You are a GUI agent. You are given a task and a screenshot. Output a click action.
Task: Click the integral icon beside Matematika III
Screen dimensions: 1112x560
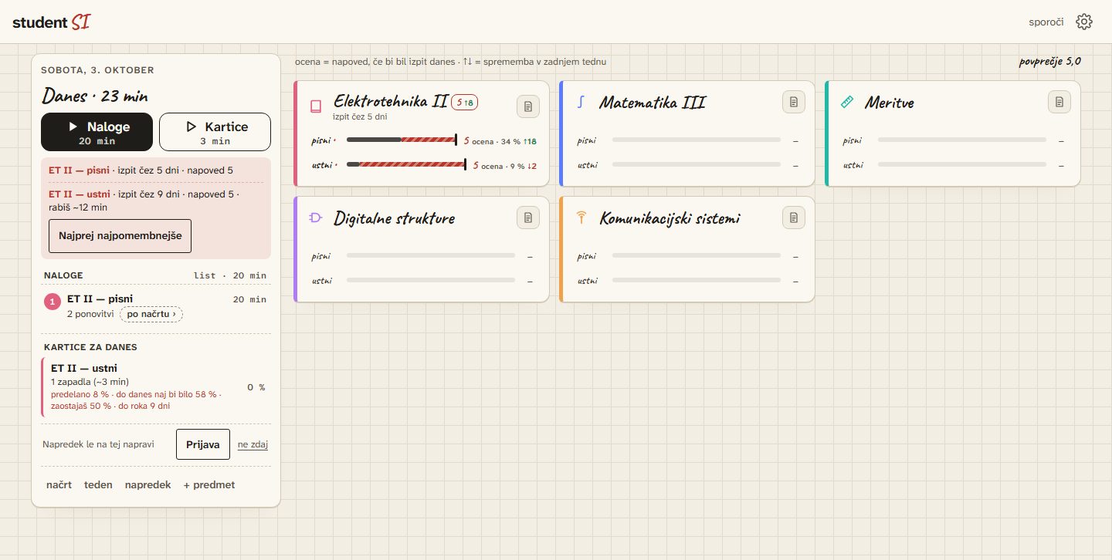click(581, 102)
